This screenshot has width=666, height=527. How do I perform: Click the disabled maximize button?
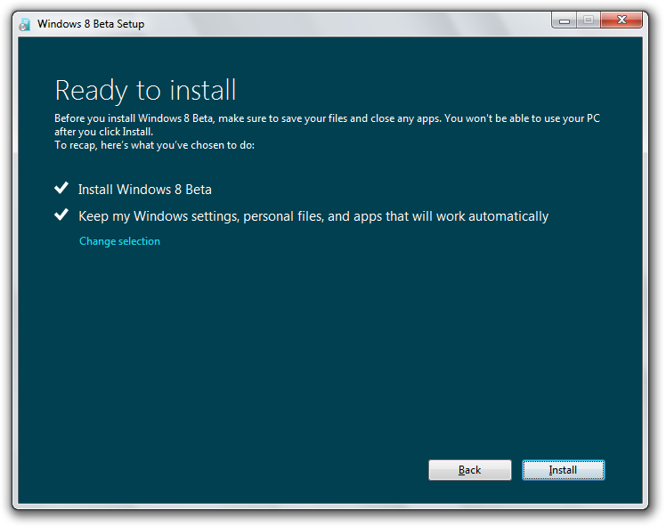click(x=589, y=20)
